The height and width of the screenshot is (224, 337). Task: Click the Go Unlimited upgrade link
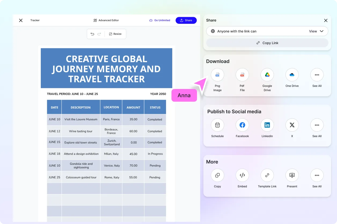160,20
